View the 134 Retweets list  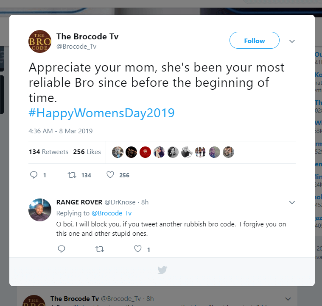coord(48,152)
